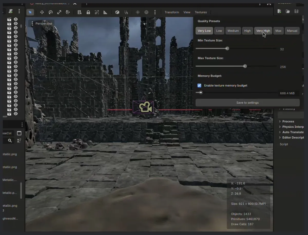The height and width of the screenshot is (235, 308).
Task: Select the Medium quality preset
Action: 233,31
